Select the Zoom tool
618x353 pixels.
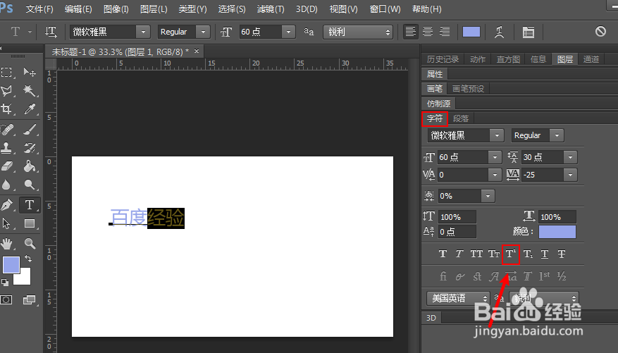tap(30, 244)
